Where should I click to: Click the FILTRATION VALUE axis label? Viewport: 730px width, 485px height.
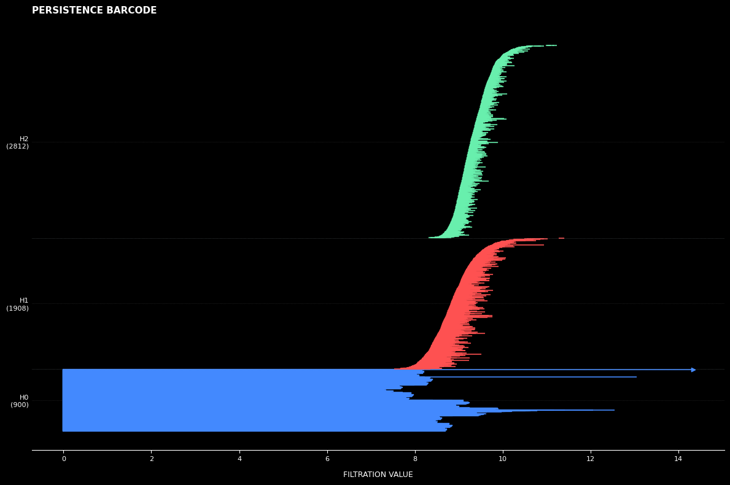378,475
